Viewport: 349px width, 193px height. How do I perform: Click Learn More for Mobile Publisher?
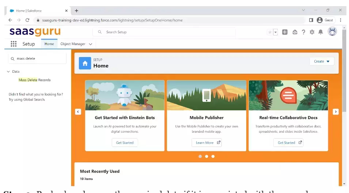206,143
